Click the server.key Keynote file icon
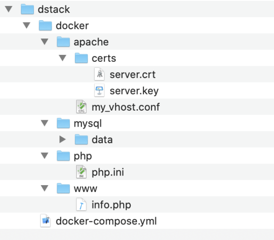Viewport: 274px width, 240px height. [x=99, y=91]
